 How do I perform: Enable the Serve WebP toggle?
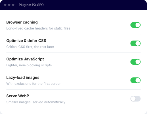click(x=135, y=99)
